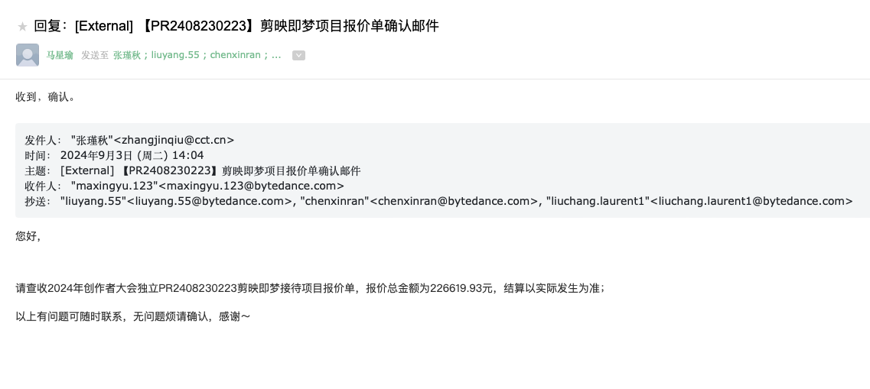
Task: Click the sender's avatar picture
Action: click(x=28, y=55)
